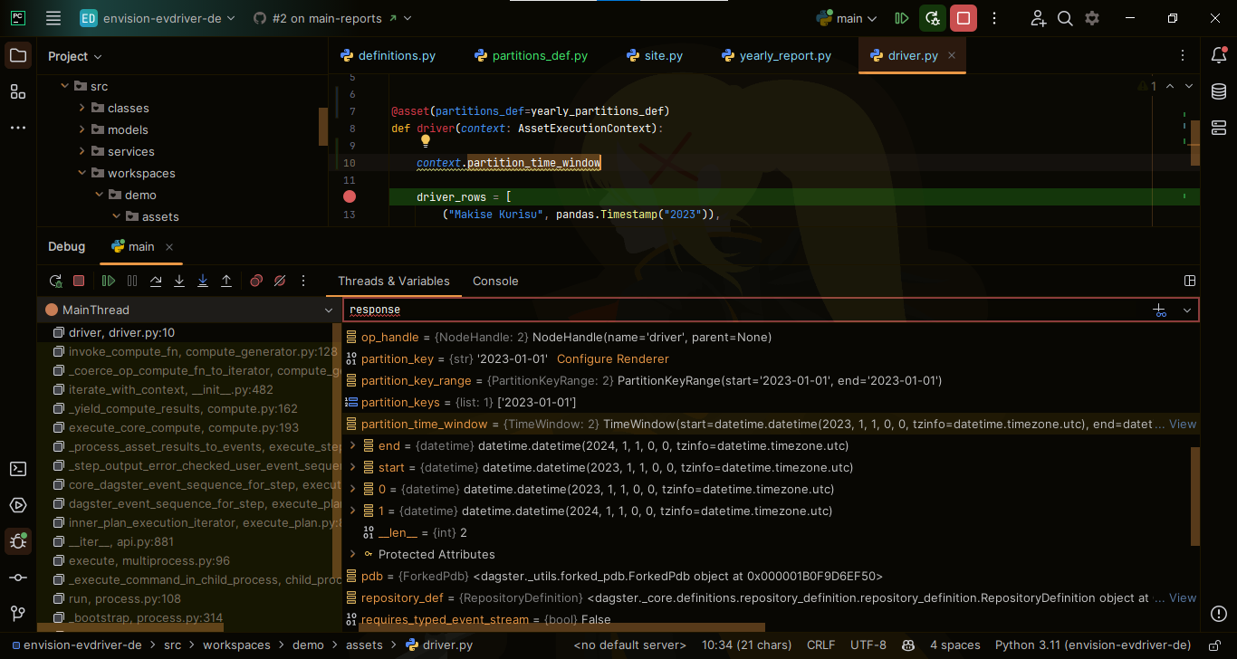Open the main menu hamburger icon
The width and height of the screenshot is (1237, 659).
coord(53,18)
